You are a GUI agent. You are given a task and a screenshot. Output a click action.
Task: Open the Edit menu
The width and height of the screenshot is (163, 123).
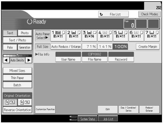108,109
